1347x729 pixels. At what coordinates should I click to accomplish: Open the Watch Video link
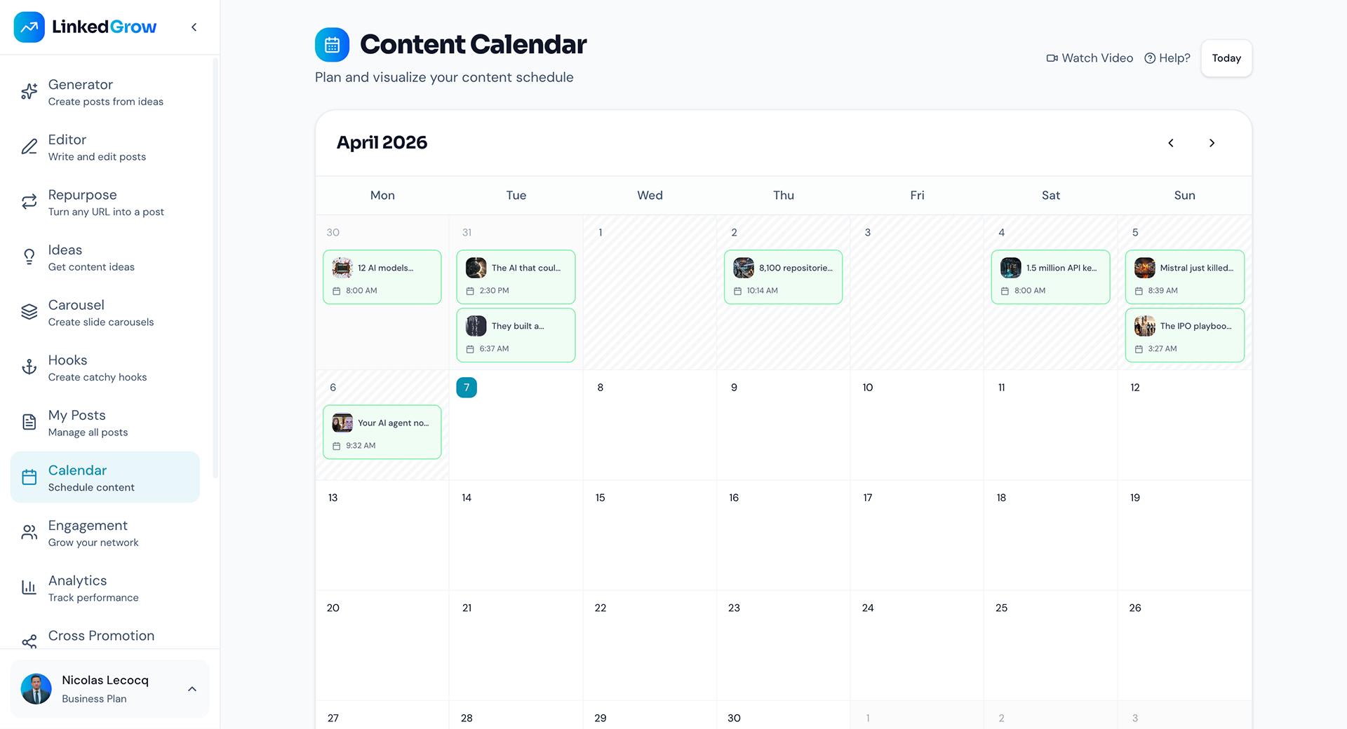[x=1090, y=58]
